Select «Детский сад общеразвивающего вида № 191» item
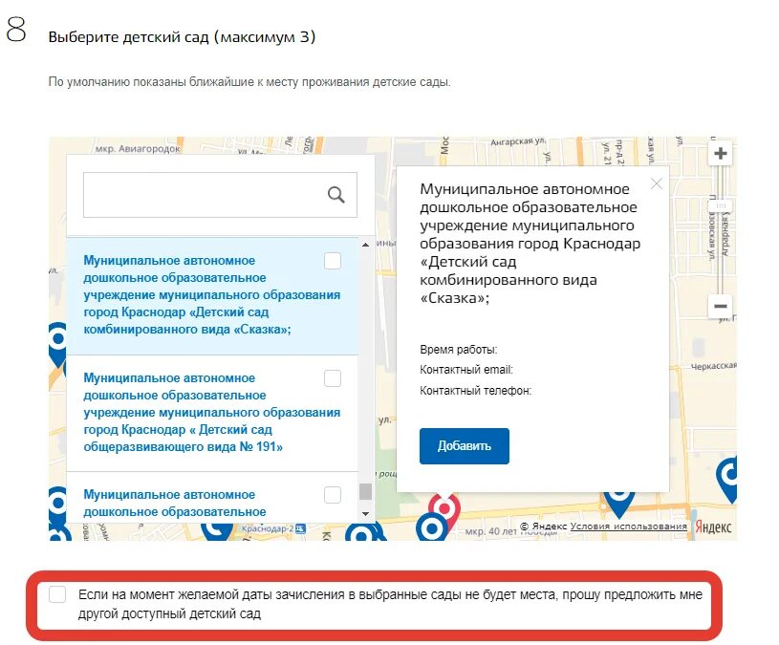779x645 pixels. (212, 413)
